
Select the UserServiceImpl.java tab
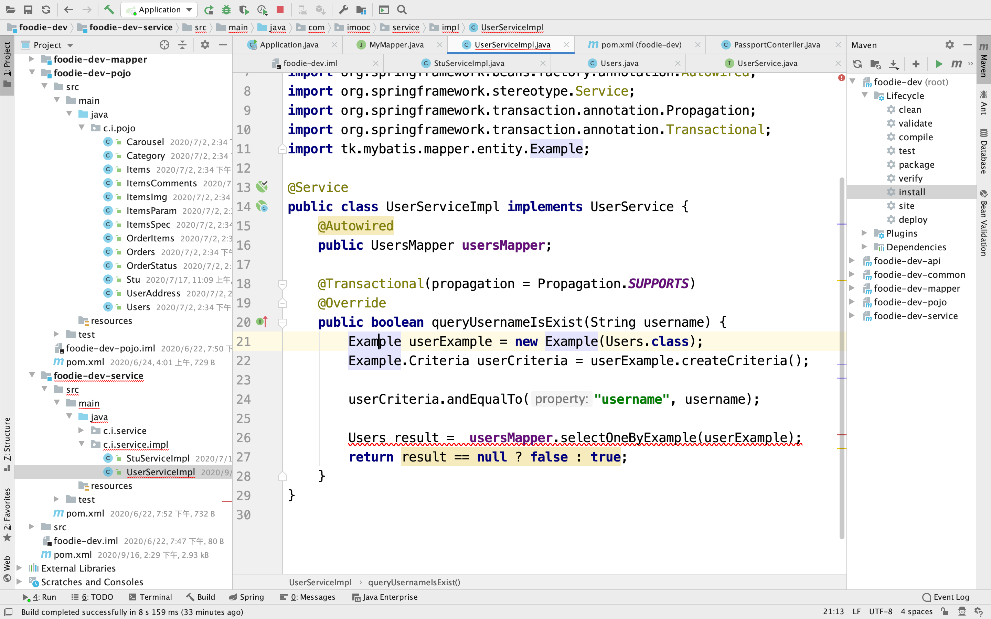[511, 45]
